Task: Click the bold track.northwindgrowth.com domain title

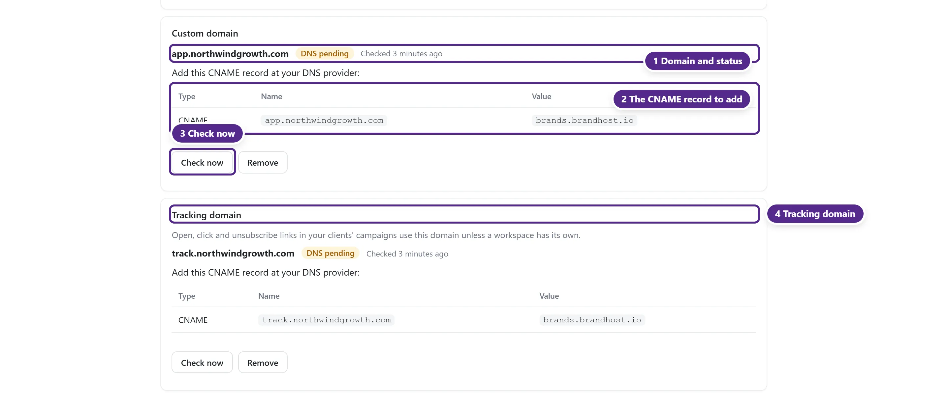Action: pos(233,253)
